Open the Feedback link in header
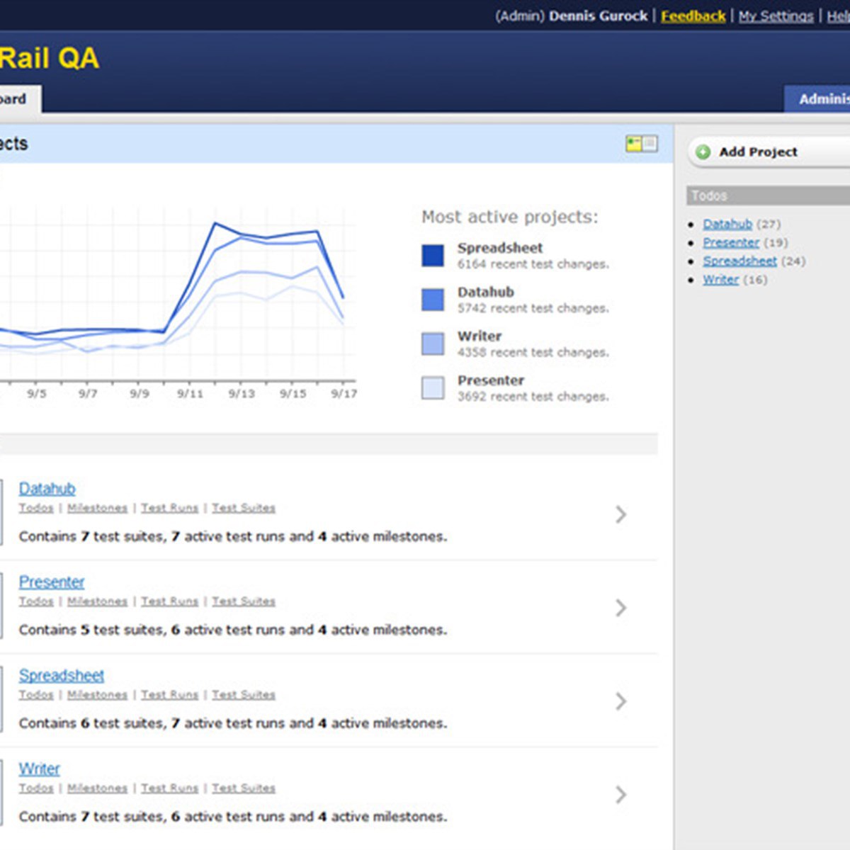Screen dimensions: 850x850 (693, 16)
